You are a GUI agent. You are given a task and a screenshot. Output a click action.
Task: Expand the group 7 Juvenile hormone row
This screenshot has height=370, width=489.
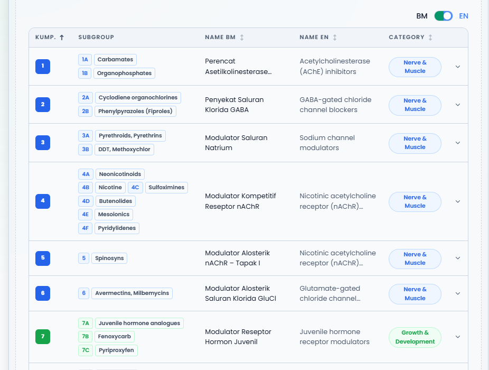point(458,337)
